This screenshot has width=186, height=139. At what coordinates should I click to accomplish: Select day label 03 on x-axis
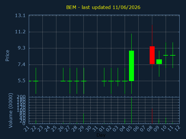pos(115,129)
